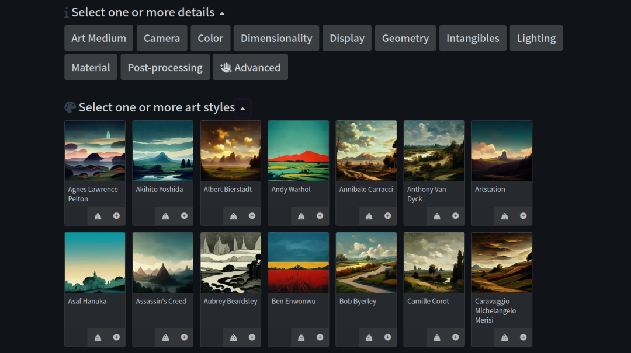631x353 pixels.
Task: Open the Color details category
Action: pos(210,38)
